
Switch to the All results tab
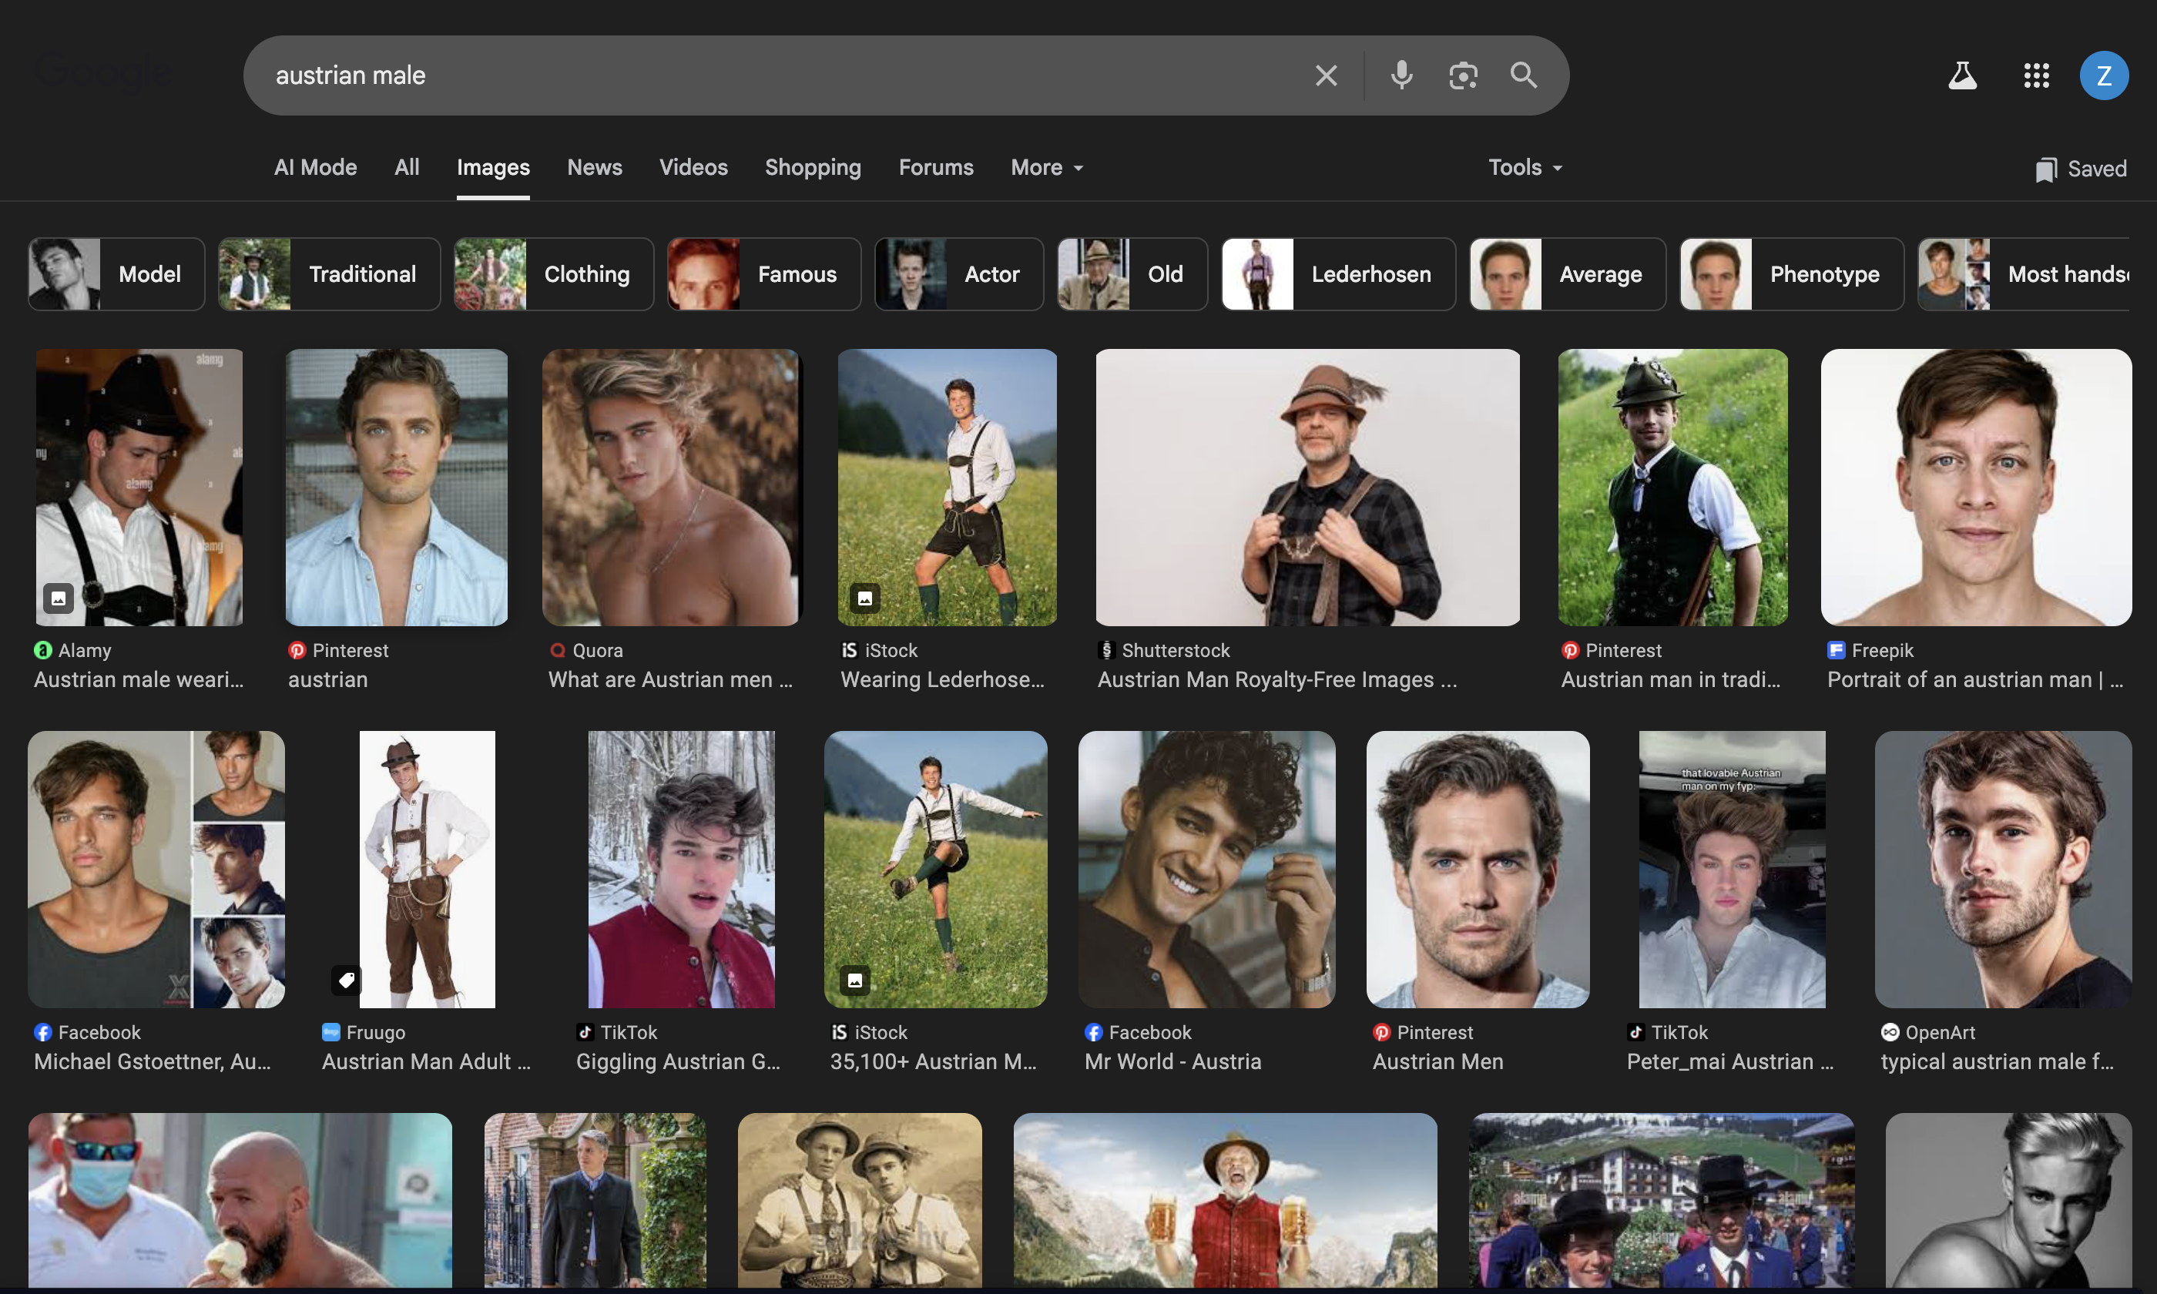click(406, 167)
